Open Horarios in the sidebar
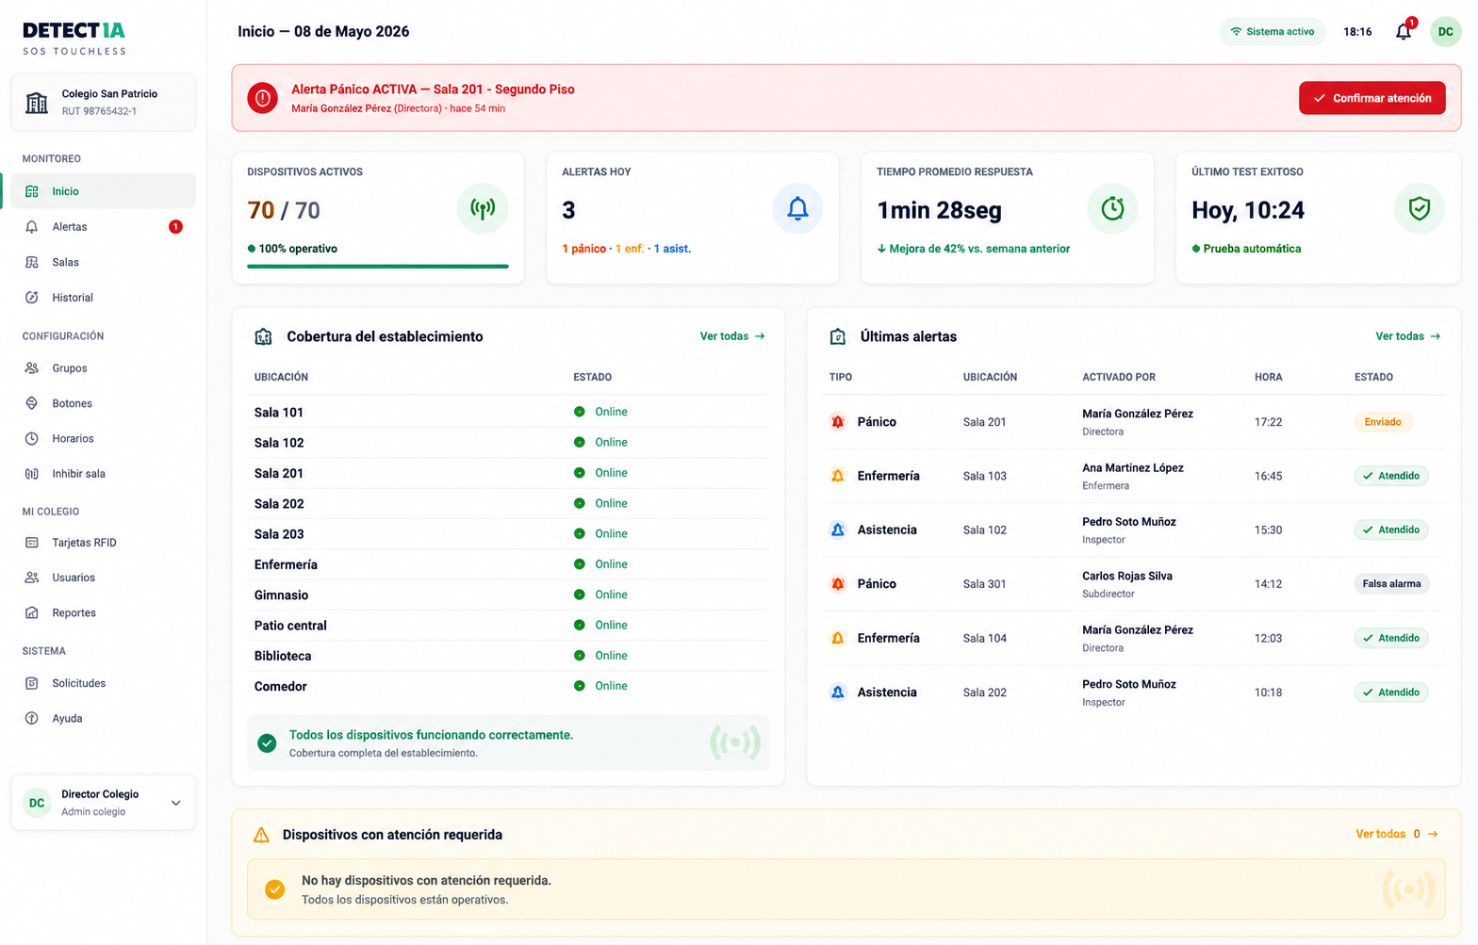This screenshot has width=1478, height=945. [x=104, y=438]
